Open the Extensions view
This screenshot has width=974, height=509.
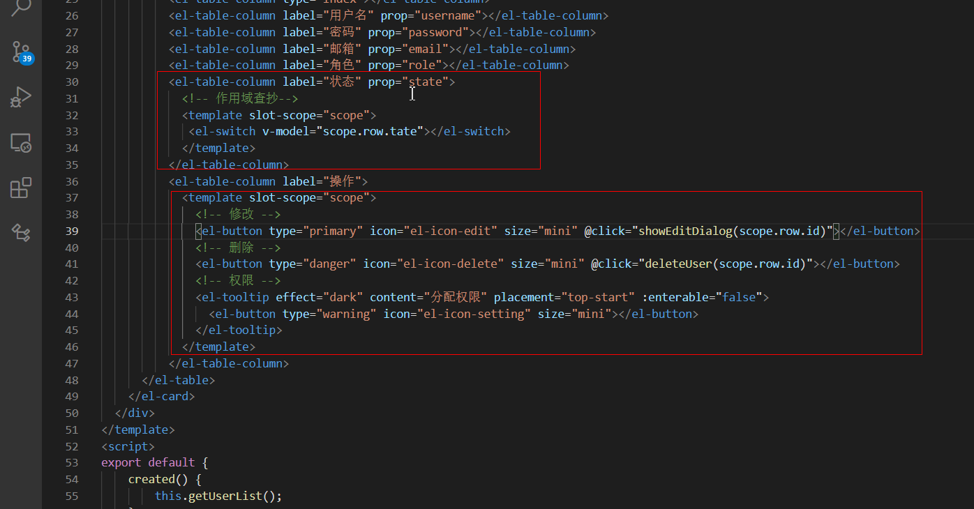(x=21, y=188)
